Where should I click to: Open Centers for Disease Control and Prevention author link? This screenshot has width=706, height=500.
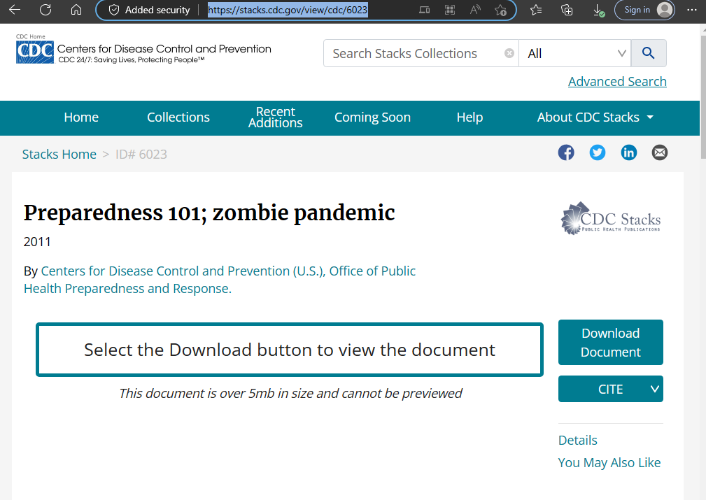183,271
